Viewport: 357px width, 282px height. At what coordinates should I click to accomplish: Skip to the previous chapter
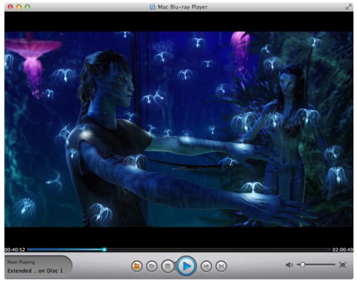point(206,266)
